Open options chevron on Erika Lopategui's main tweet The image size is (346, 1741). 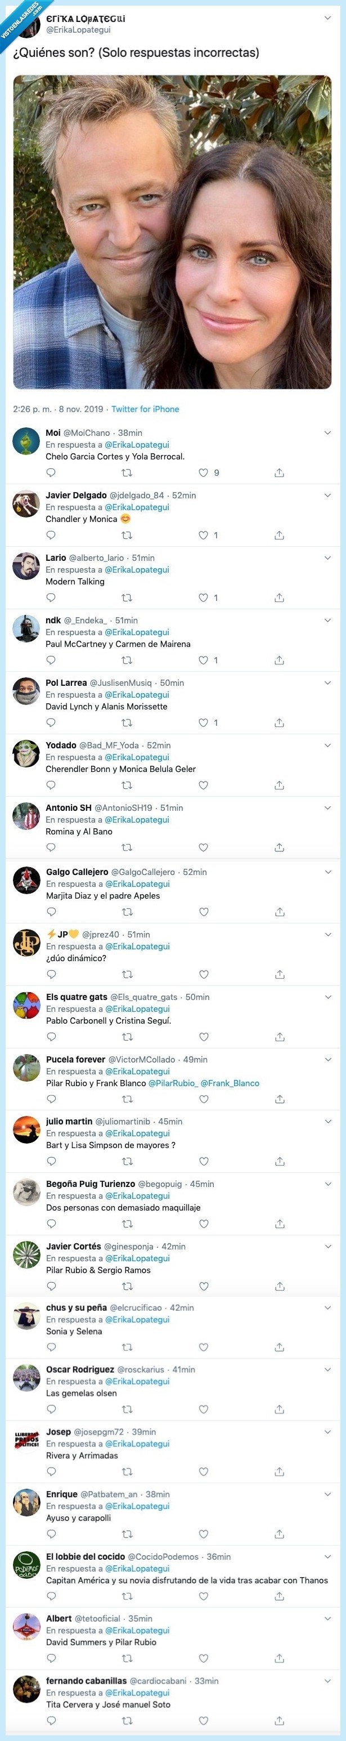(x=328, y=18)
